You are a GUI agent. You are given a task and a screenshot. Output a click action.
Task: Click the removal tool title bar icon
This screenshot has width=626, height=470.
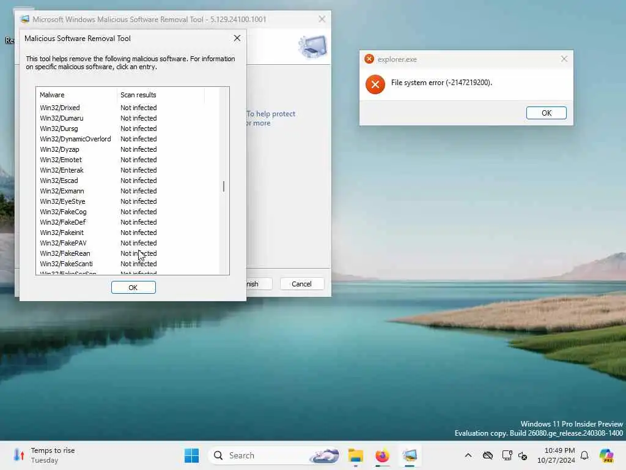24,19
